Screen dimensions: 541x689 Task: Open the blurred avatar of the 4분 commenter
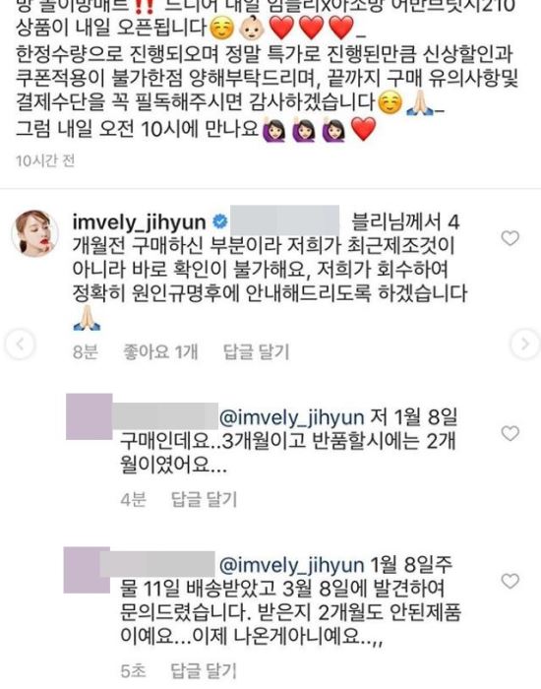90,416
